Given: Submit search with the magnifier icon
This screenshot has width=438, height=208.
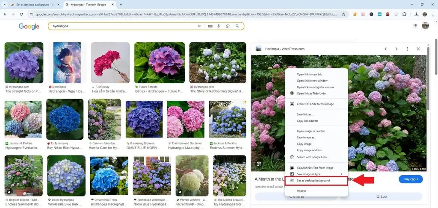Looking at the screenshot, I should pyautogui.click(x=237, y=26).
